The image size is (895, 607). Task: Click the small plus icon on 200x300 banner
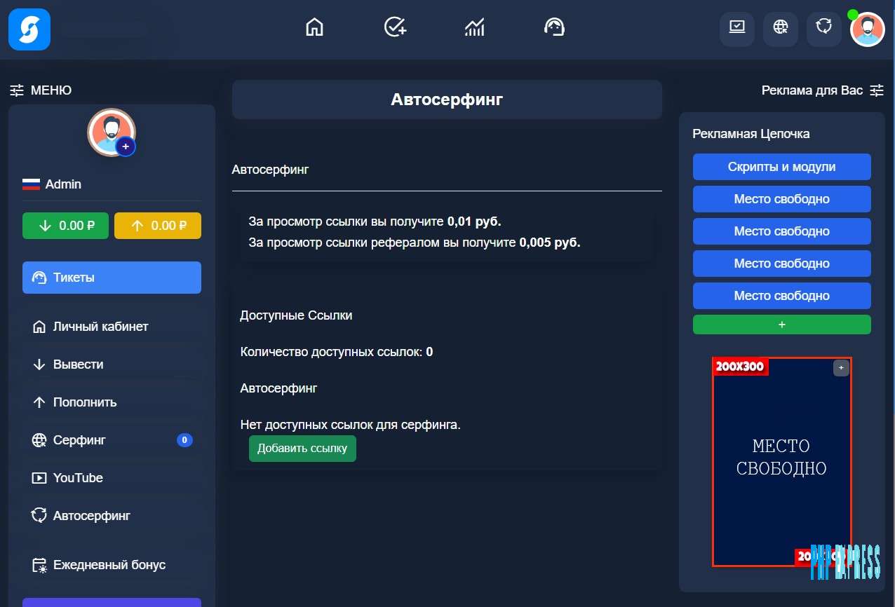[x=841, y=368]
